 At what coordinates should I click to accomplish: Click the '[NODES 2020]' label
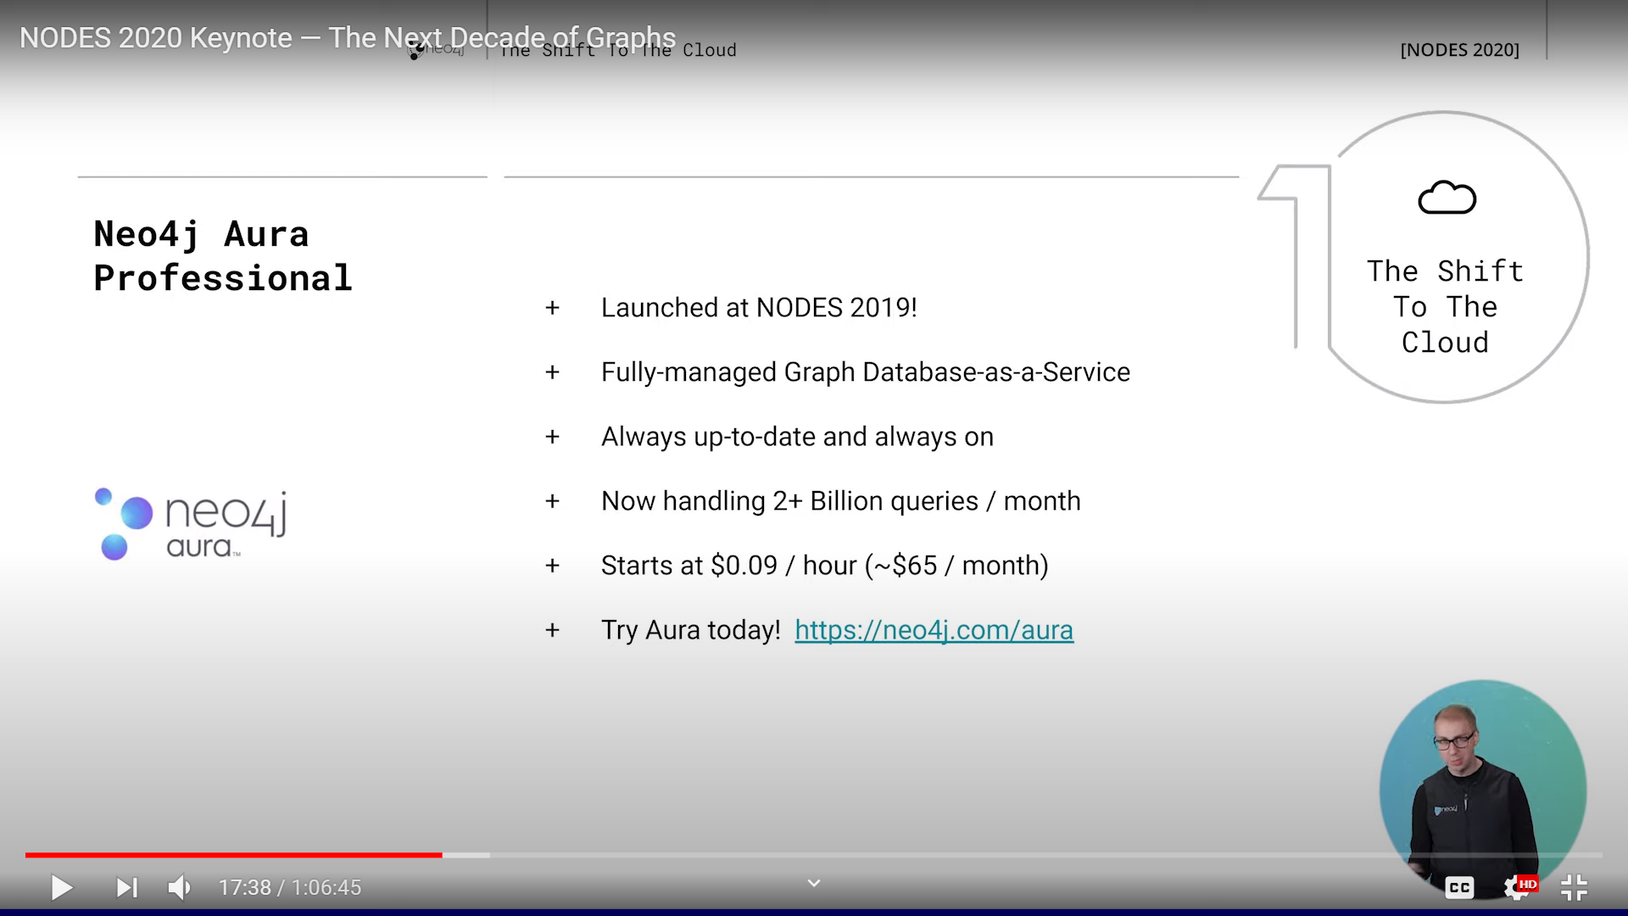1459,50
